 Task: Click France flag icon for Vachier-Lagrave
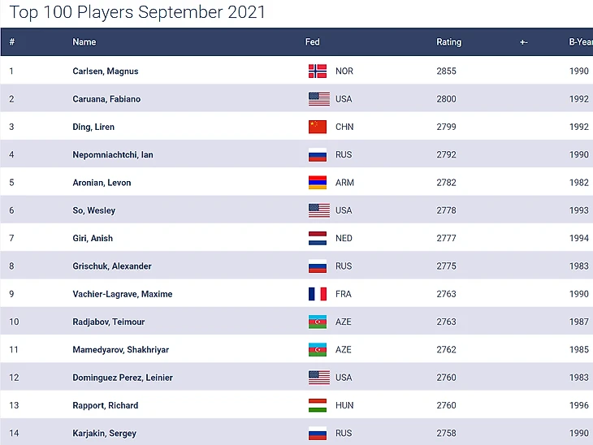(318, 294)
